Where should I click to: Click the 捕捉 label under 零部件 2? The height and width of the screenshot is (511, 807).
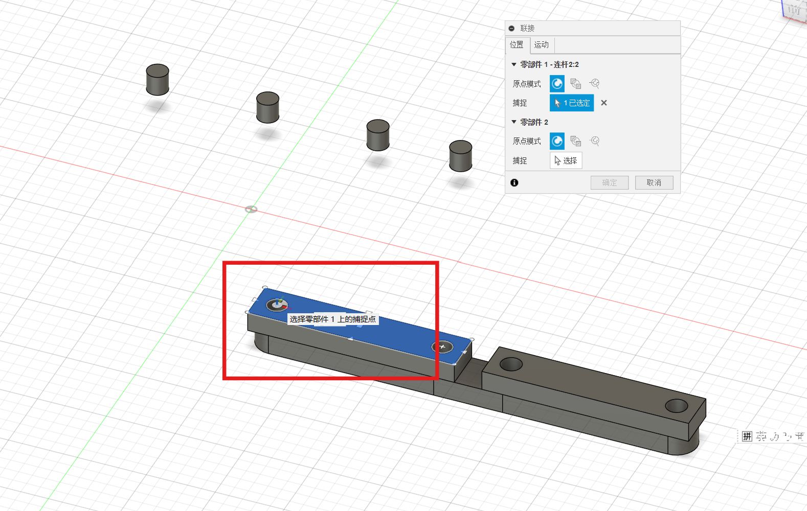pos(520,160)
